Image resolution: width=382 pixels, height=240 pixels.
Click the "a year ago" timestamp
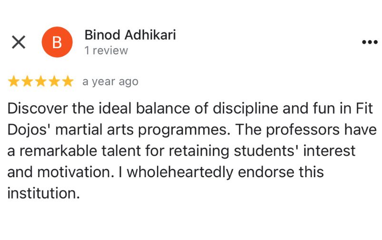110,82
